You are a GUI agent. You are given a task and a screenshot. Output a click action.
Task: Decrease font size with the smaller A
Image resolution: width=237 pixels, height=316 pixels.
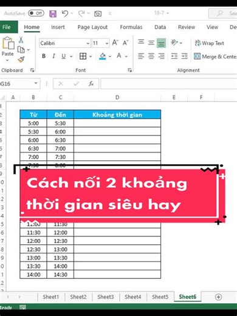[126, 43]
